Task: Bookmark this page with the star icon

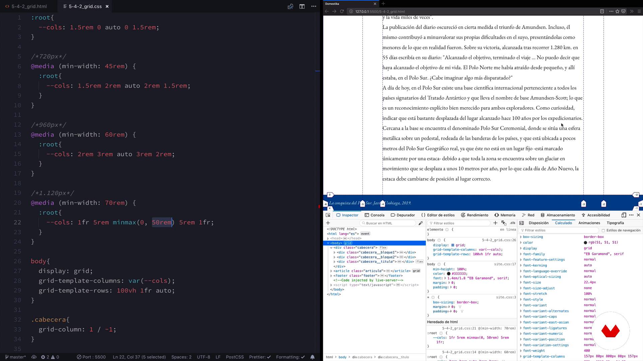Action: pos(617,11)
